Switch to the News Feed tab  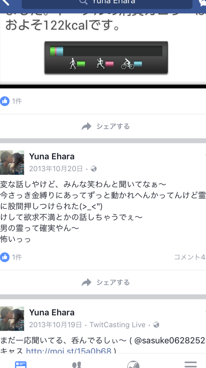(x=21, y=364)
